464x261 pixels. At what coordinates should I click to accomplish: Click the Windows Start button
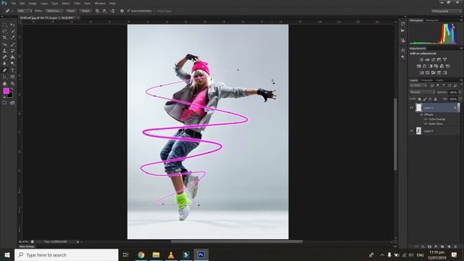(7, 254)
